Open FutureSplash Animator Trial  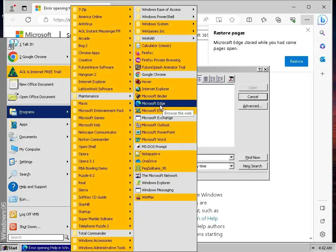165,67
